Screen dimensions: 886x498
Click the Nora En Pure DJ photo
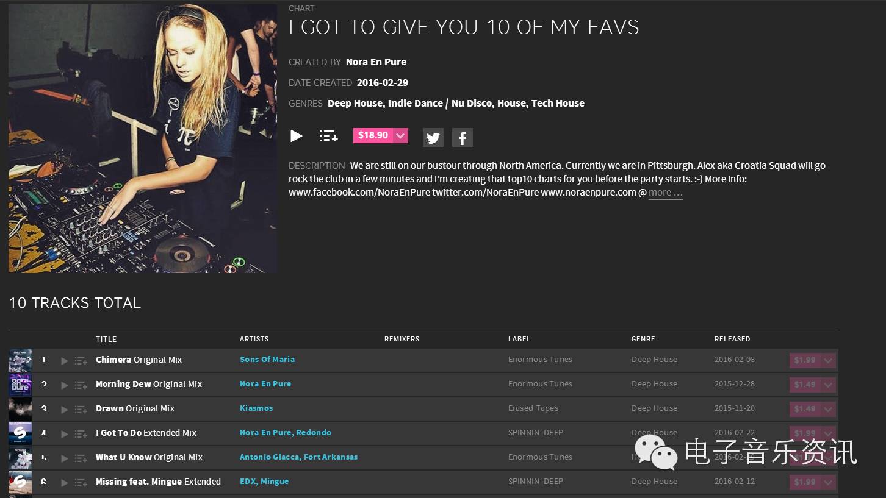pos(143,138)
